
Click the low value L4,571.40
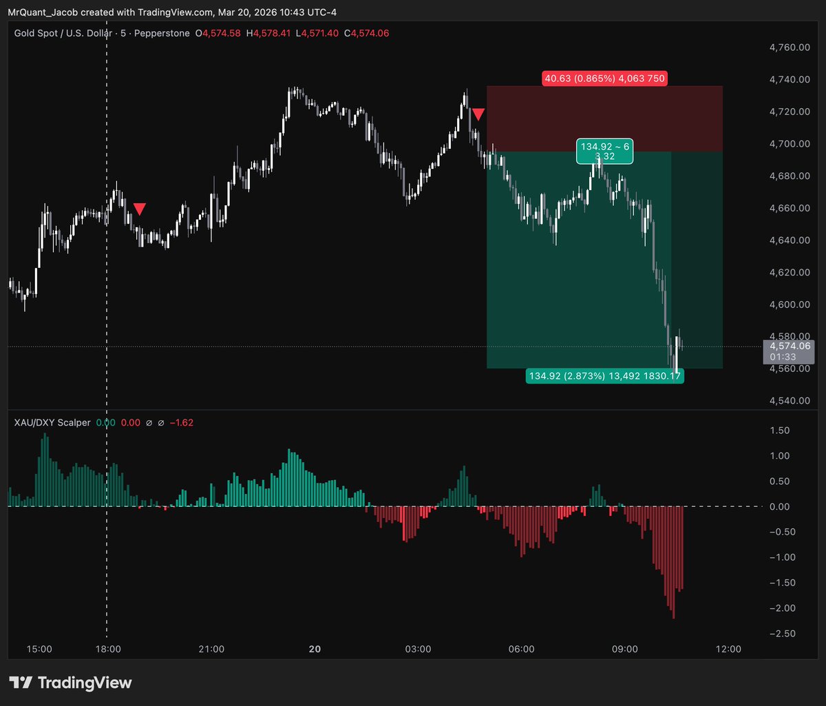[x=317, y=33]
